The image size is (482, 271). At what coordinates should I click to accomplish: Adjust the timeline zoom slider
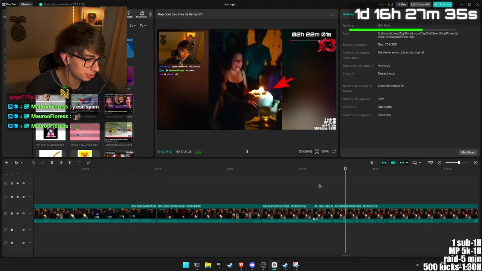click(459, 163)
